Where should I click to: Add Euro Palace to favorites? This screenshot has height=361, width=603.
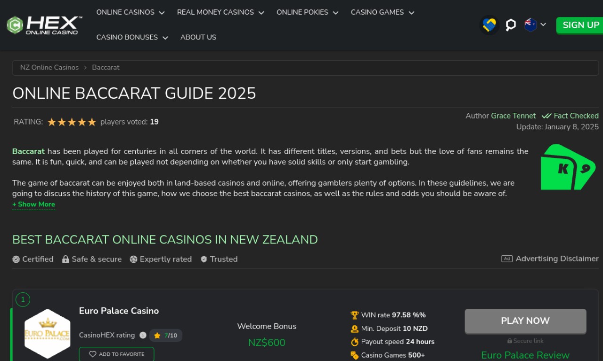(x=116, y=354)
